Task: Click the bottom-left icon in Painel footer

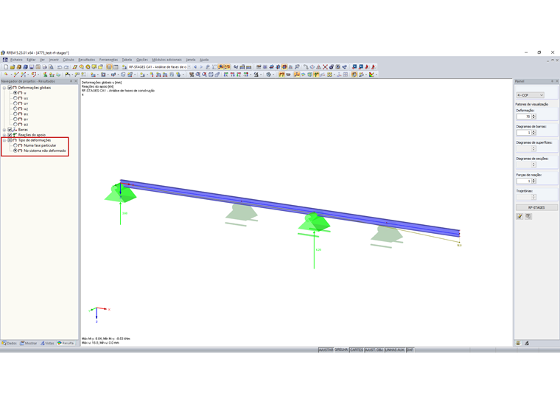Action: tap(518, 343)
